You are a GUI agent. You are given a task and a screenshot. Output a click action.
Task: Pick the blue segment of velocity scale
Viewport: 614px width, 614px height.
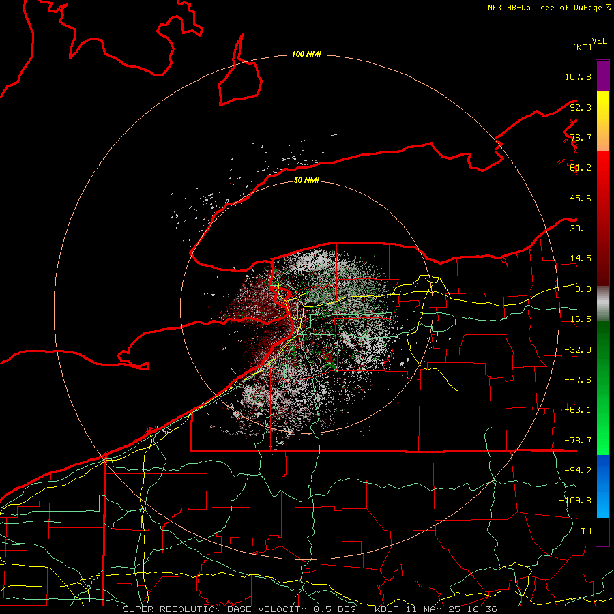(x=602, y=486)
